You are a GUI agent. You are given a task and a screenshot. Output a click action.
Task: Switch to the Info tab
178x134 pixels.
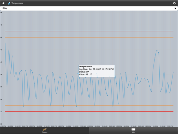point(133,130)
